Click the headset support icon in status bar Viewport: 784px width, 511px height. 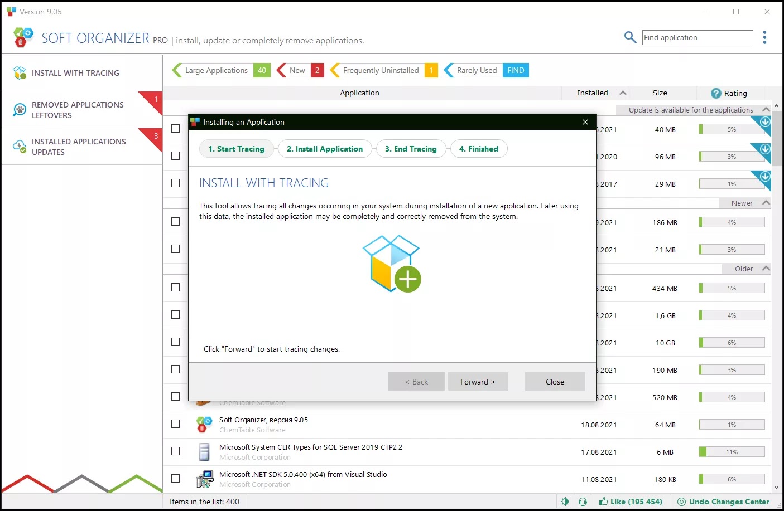(583, 502)
